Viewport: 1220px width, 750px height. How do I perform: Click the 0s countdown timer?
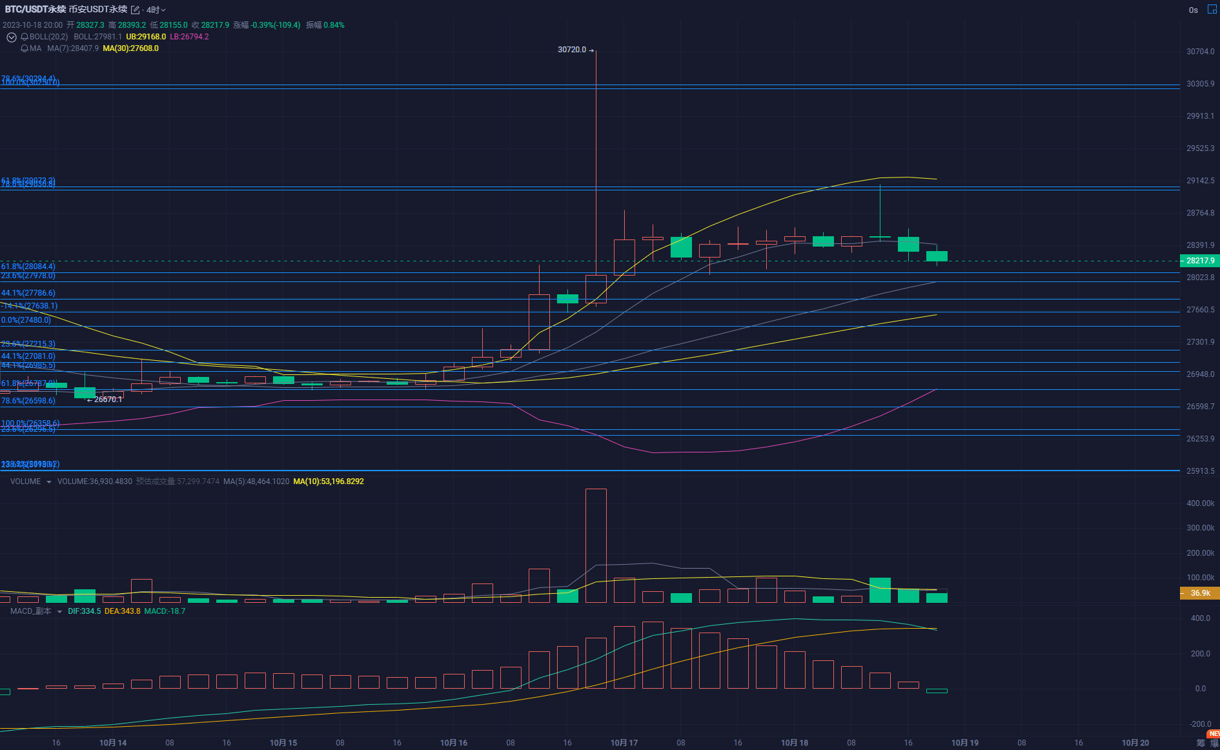(1194, 10)
